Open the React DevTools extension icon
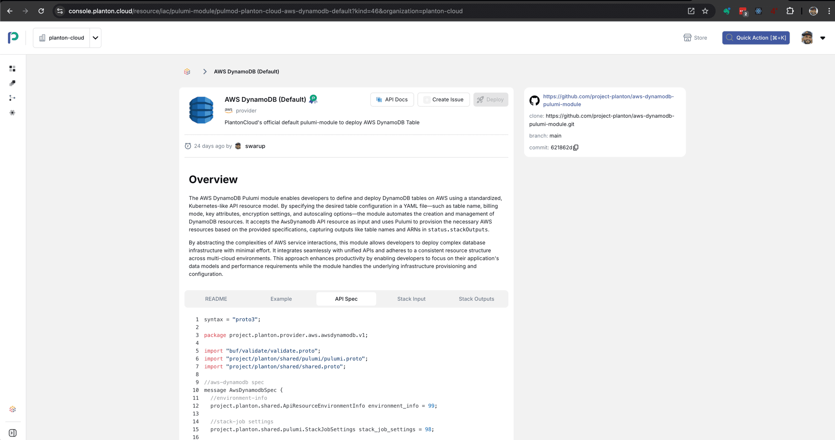Screen dimensions: 835x440 758,11
